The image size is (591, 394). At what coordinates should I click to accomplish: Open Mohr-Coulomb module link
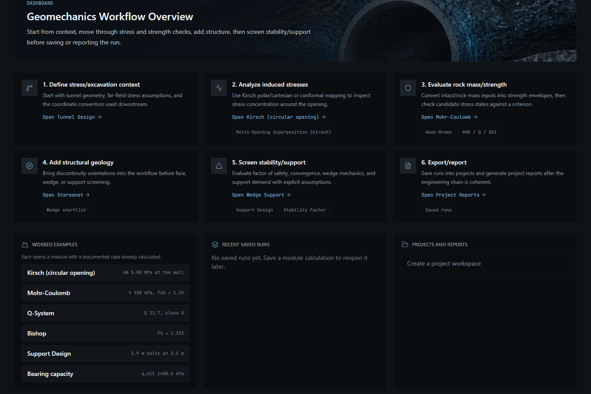coord(449,117)
